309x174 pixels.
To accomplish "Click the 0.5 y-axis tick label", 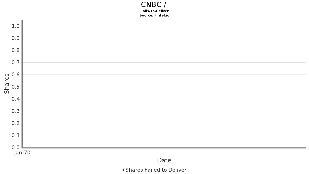I will 16,87.
